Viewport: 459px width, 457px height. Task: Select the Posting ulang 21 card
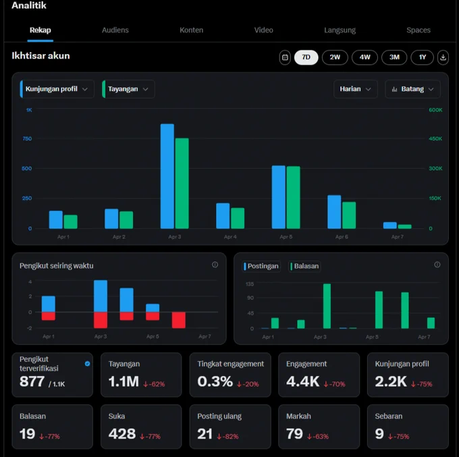[x=230, y=427]
